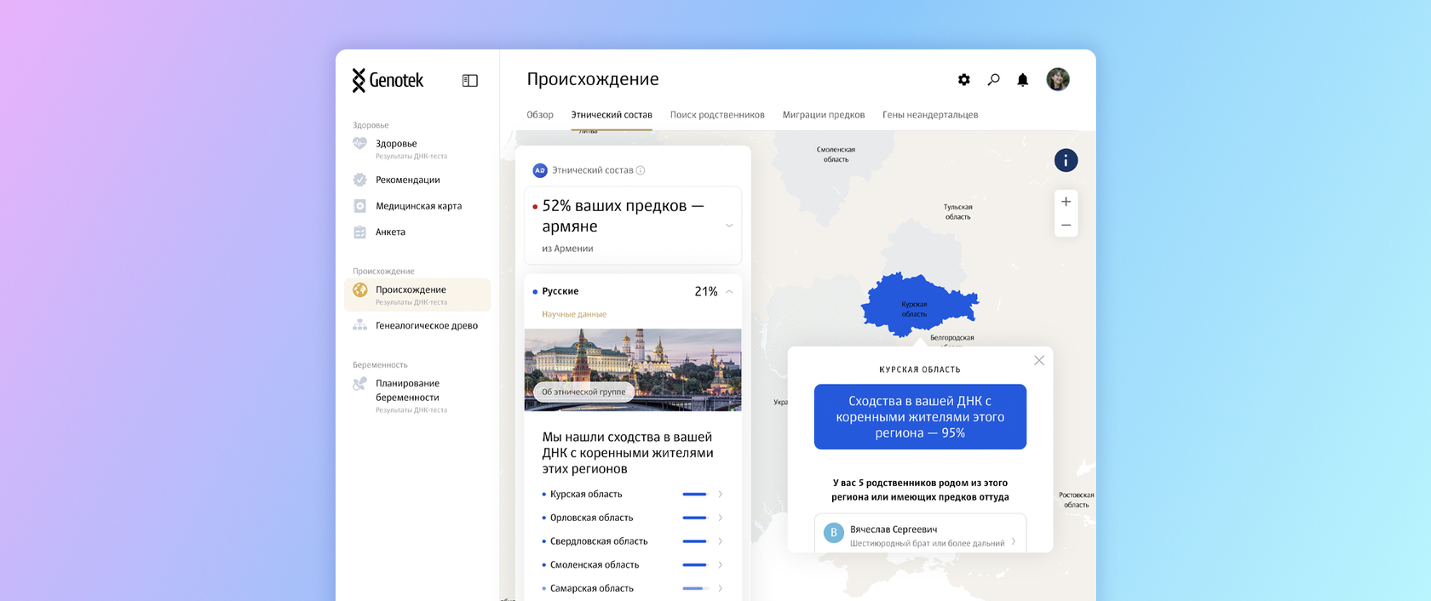Viewport: 1431px width, 601px height.
Task: Click the Медицинская карта icon
Action: pyautogui.click(x=360, y=206)
